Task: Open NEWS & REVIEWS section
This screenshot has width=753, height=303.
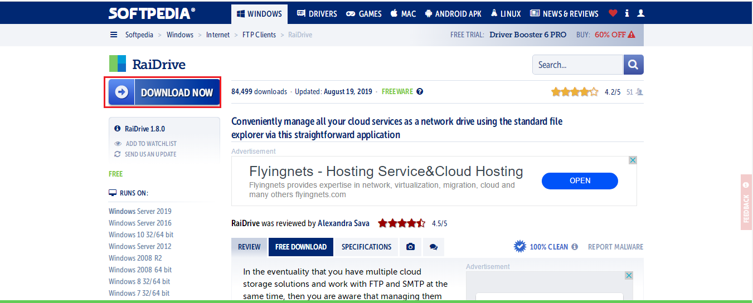Action: (564, 14)
